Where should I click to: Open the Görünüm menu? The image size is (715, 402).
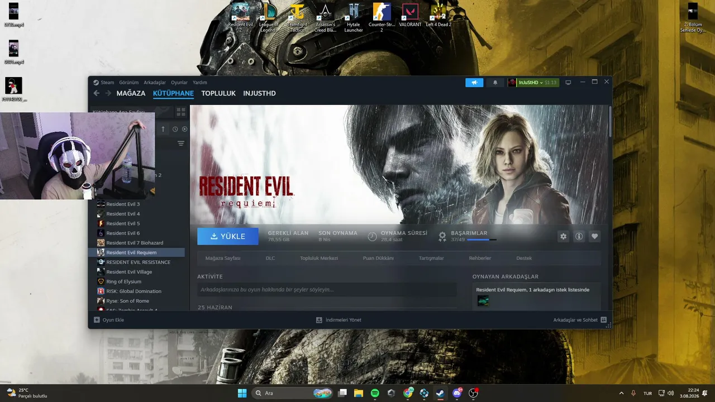point(129,83)
